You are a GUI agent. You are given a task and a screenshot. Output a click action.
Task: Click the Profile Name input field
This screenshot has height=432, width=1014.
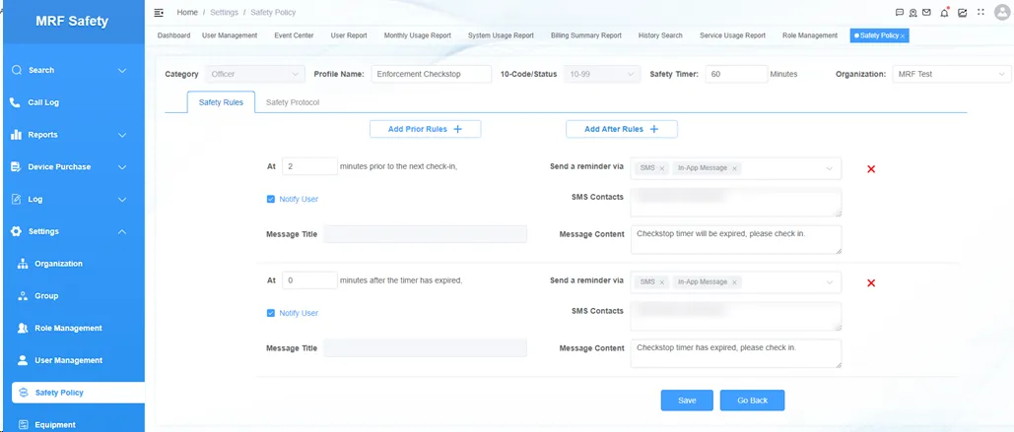(432, 74)
